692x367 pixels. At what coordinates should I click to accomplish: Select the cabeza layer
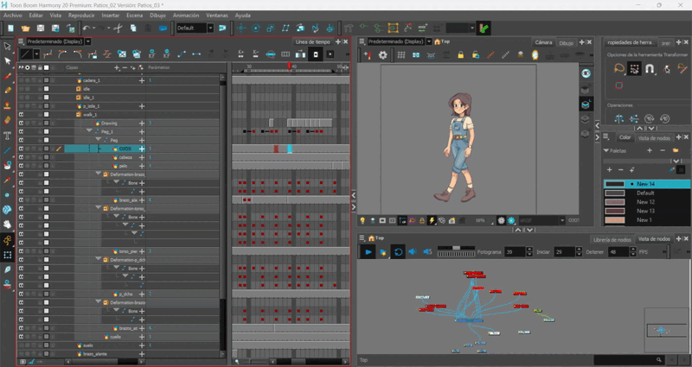(125, 157)
